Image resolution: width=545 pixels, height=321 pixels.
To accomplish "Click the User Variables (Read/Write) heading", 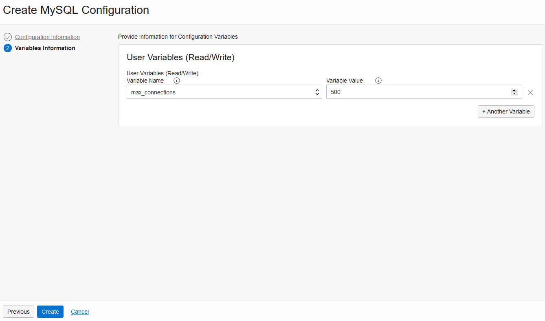I will point(180,57).
